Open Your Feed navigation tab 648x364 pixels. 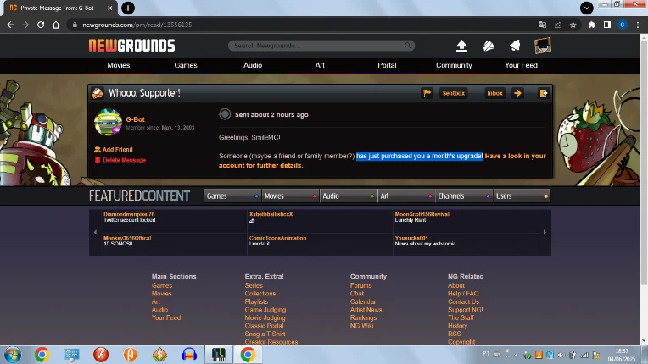[521, 65]
